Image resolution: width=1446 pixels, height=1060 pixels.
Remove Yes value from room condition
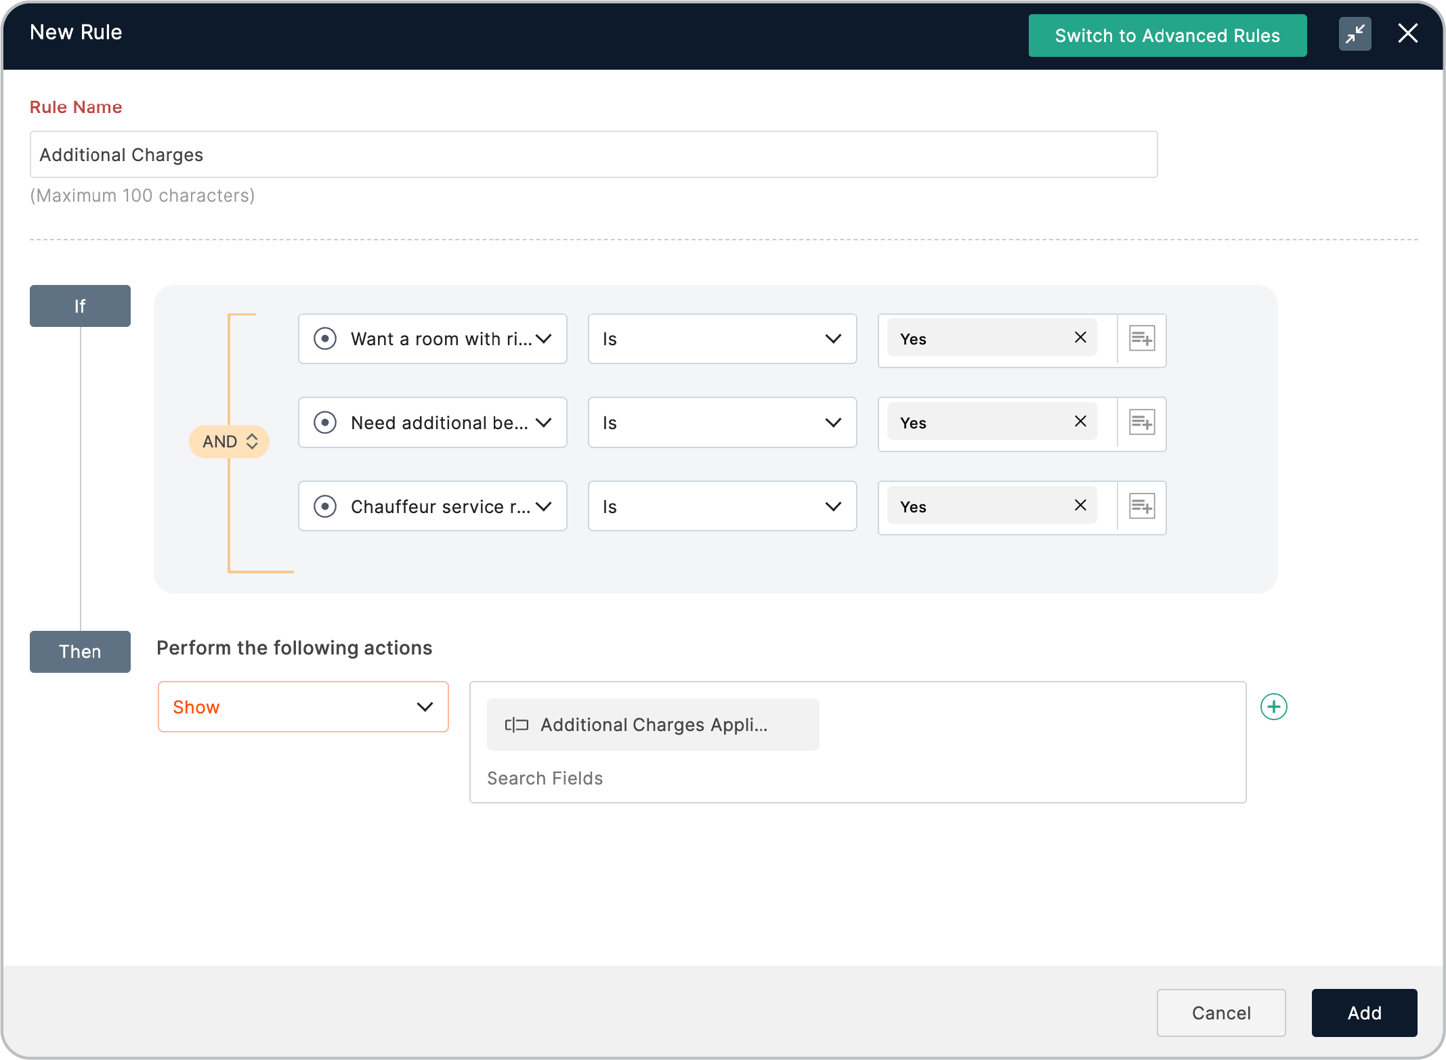[x=1080, y=338]
